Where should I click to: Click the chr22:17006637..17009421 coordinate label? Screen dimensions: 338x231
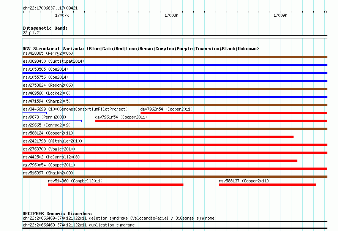(50, 8)
